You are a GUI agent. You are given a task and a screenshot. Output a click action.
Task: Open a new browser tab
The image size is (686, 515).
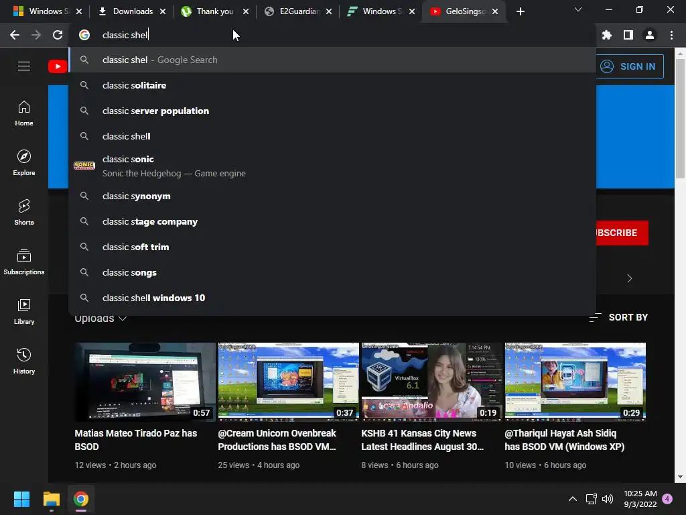tap(520, 11)
